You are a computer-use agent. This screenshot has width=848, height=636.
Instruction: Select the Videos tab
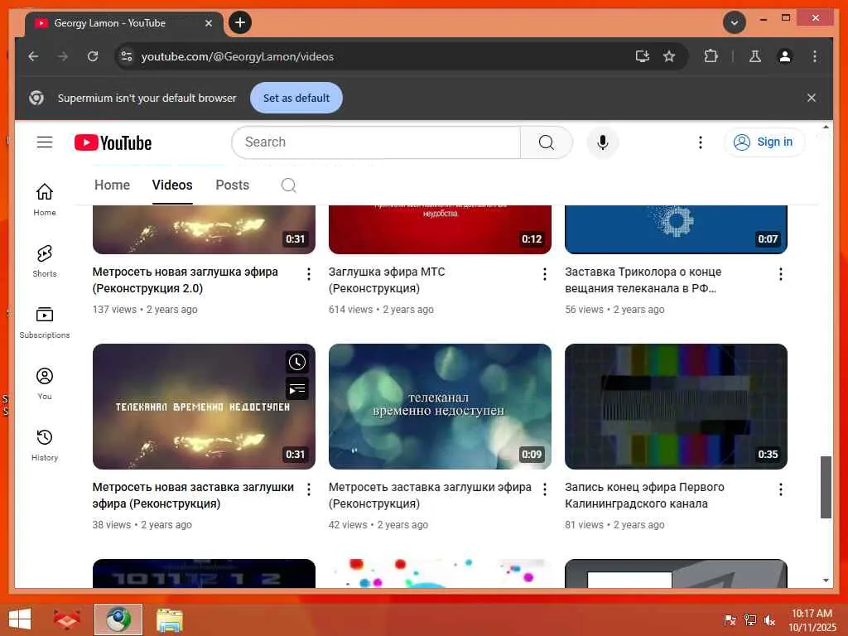coord(172,185)
